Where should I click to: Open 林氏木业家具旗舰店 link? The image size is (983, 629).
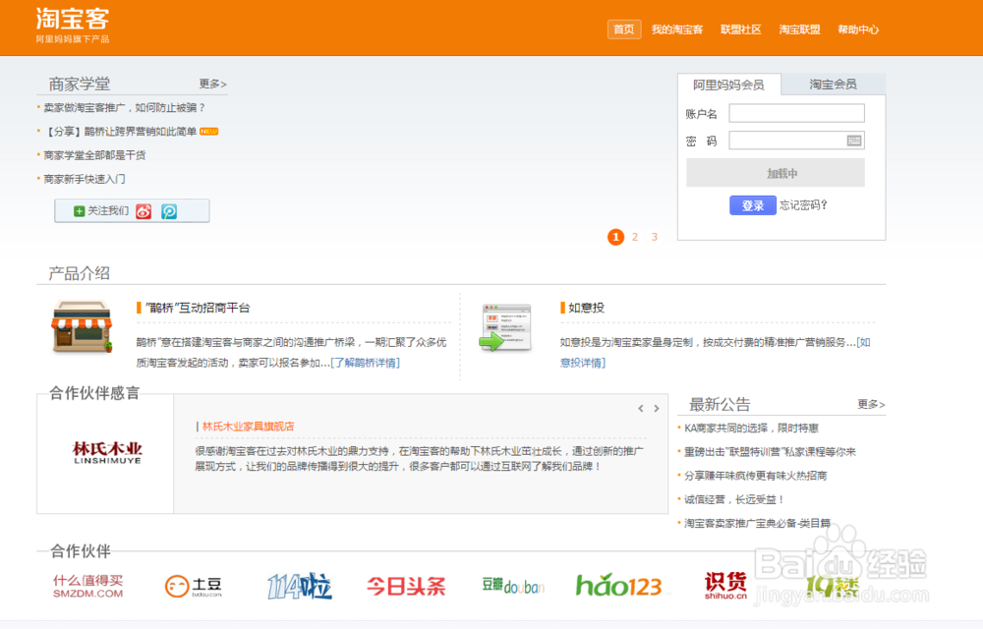click(x=249, y=427)
